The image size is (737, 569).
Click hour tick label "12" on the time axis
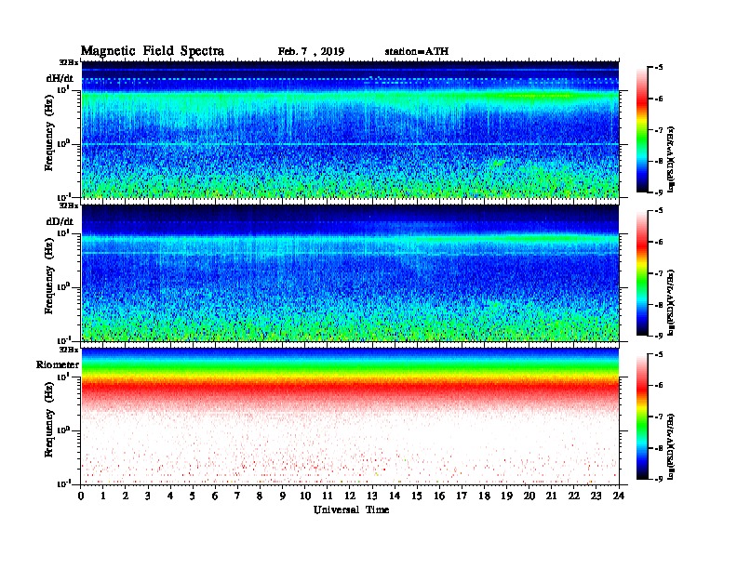(x=350, y=496)
